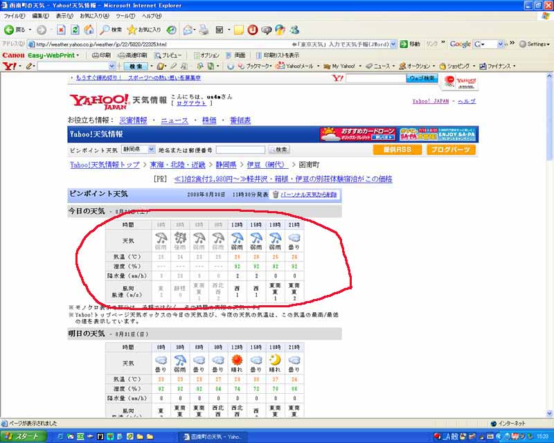Image resolution: width=554 pixels, height=443 pixels.
Task: Open the 表示(V) menu
Action: point(64,16)
